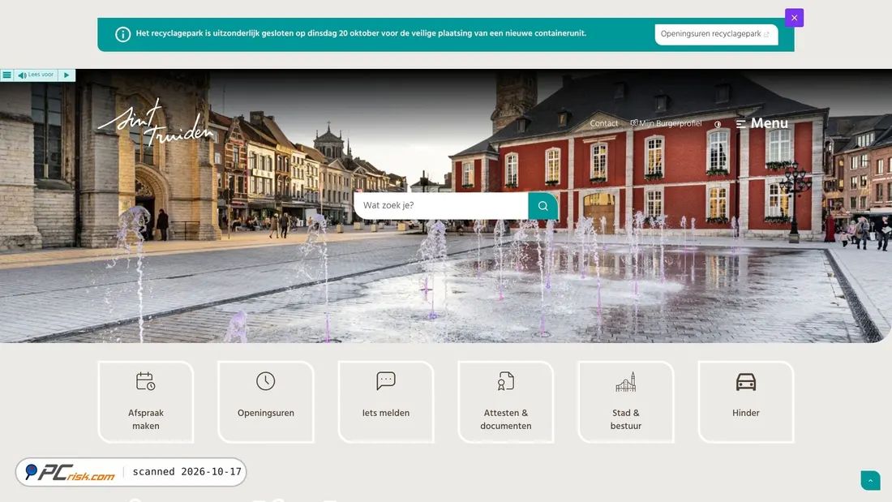Start the read-aloud play button

(x=66, y=75)
